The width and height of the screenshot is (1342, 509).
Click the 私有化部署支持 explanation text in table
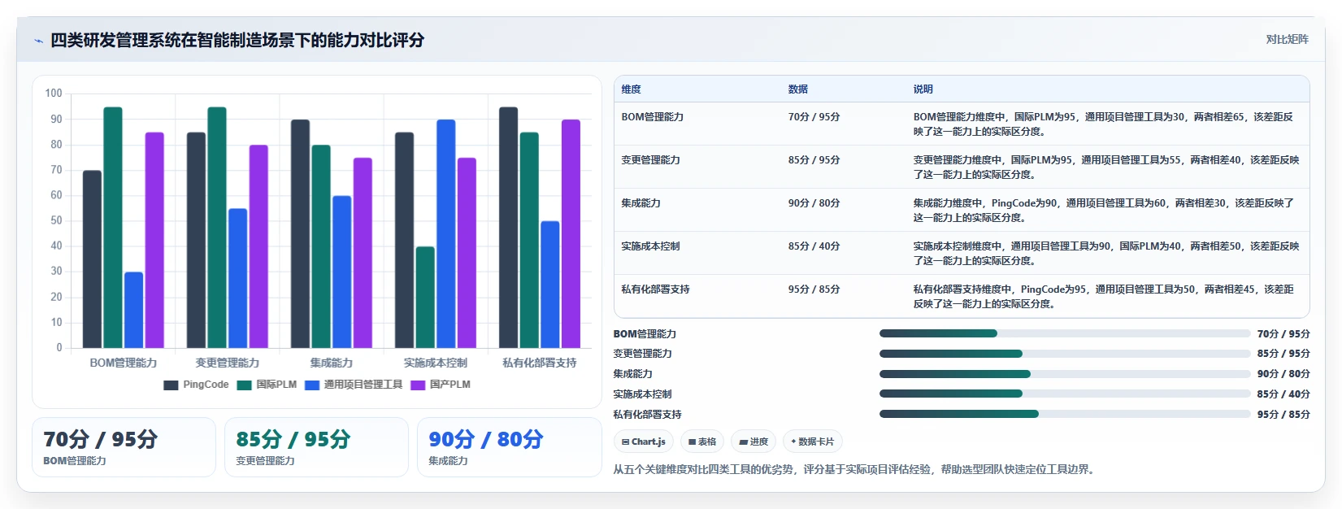pos(1104,297)
